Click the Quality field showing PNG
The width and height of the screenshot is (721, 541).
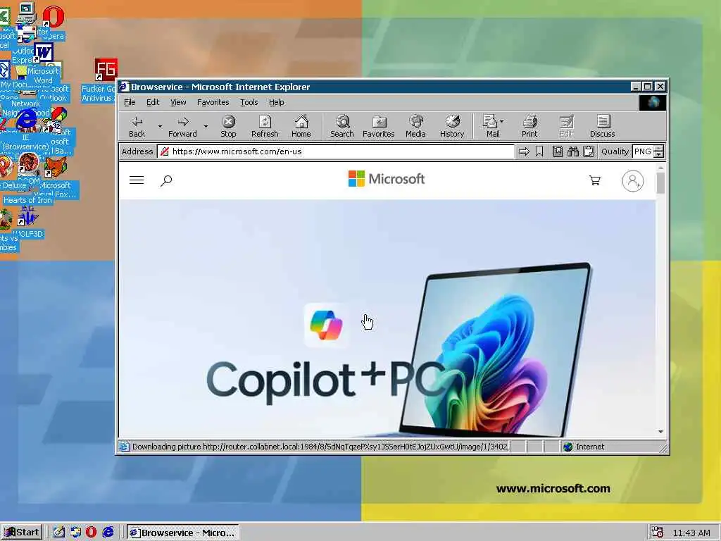(x=643, y=151)
